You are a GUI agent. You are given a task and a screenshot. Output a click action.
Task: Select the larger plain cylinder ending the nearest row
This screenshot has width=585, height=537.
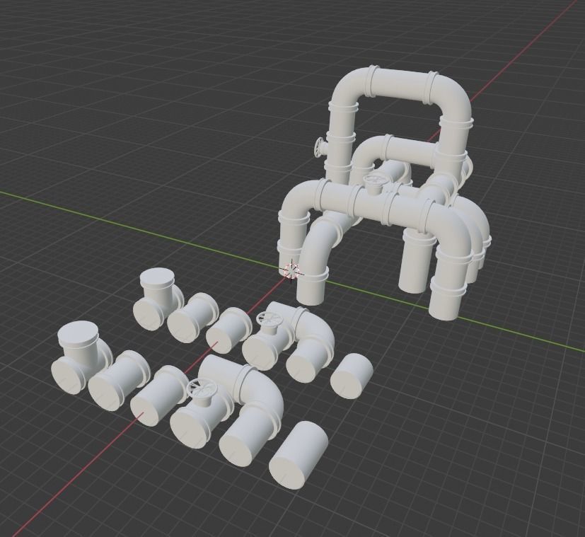point(299,455)
